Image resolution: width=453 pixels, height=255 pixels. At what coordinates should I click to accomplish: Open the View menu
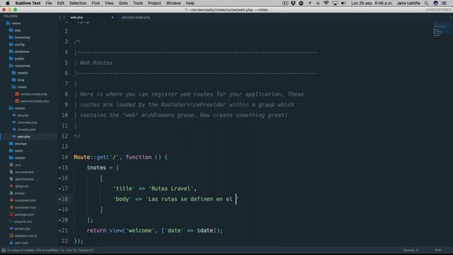click(x=109, y=3)
